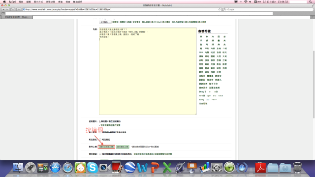Insert the +1 emoticon
Screen dimensions: 315x177
pyautogui.click(x=210, y=92)
